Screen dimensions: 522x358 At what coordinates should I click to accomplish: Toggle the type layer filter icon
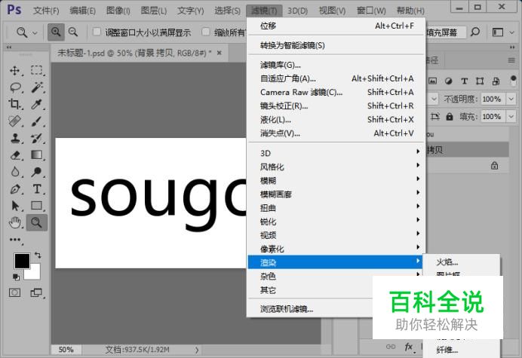pyautogui.click(x=464, y=81)
